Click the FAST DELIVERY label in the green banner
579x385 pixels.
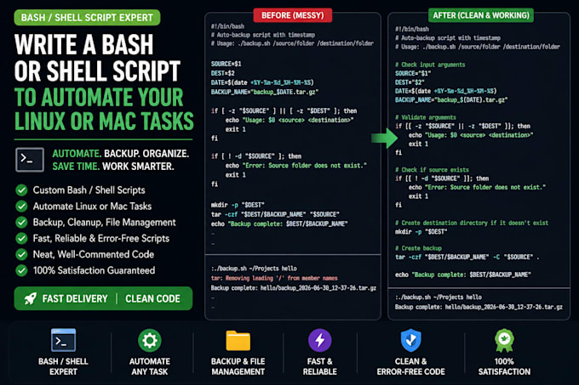pyautogui.click(x=75, y=298)
